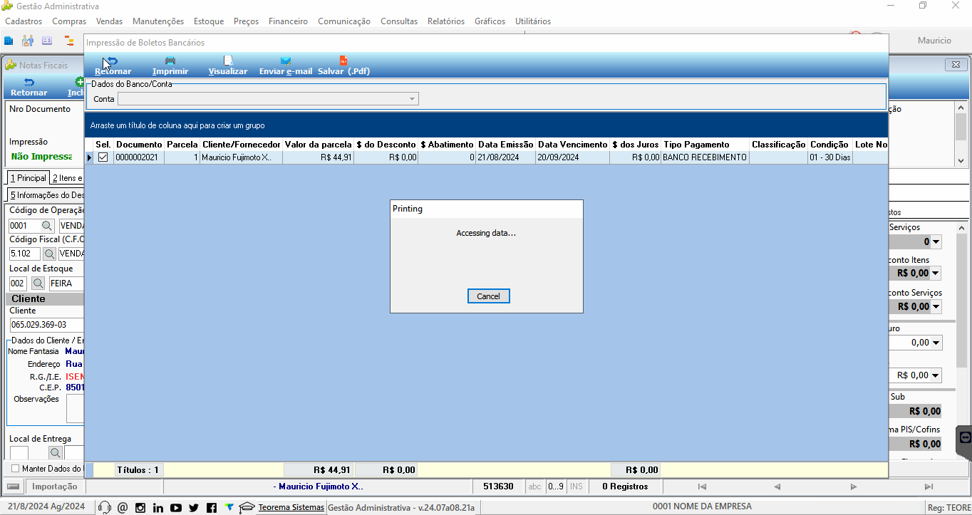Click the Títulos : 1 summary label
Screen dimensions: 972x515
139,470
